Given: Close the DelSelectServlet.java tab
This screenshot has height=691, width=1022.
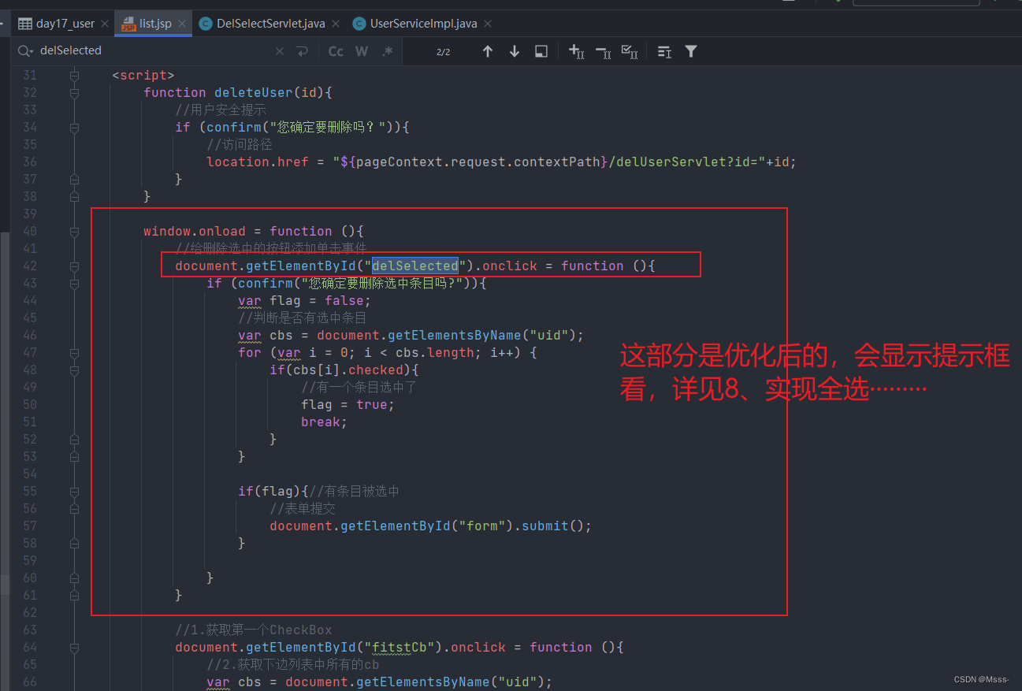Looking at the screenshot, I should click(336, 24).
